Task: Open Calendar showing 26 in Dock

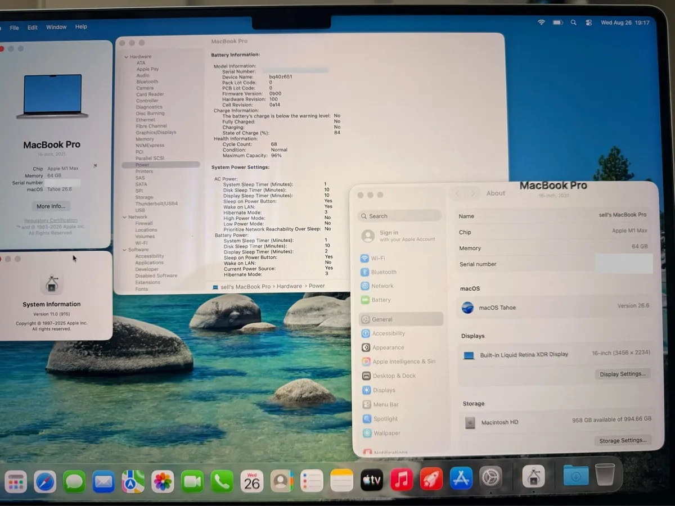Action: tap(252, 482)
